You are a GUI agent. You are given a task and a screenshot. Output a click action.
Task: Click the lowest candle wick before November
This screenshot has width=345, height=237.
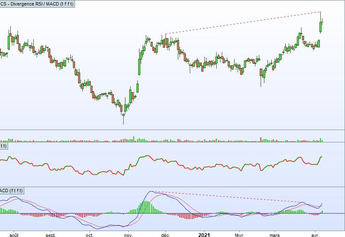pyautogui.click(x=123, y=120)
